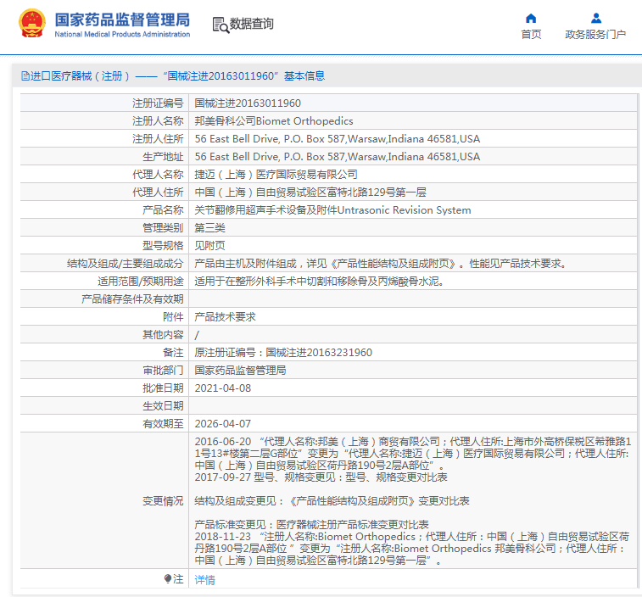Image resolution: width=642 pixels, height=597 pixels.
Task: Click the 有效期至 label
Action: coord(163,424)
